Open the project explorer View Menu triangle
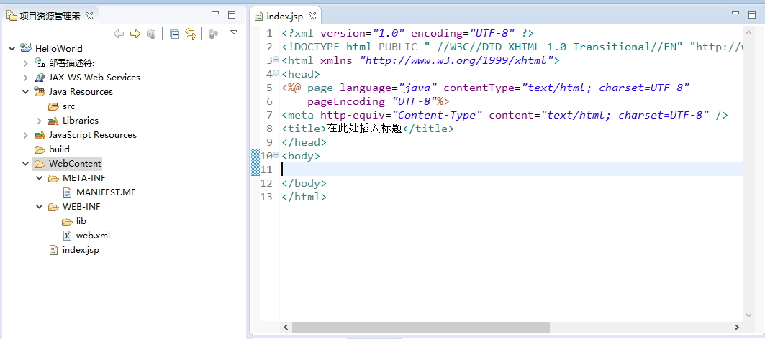 coord(233,32)
